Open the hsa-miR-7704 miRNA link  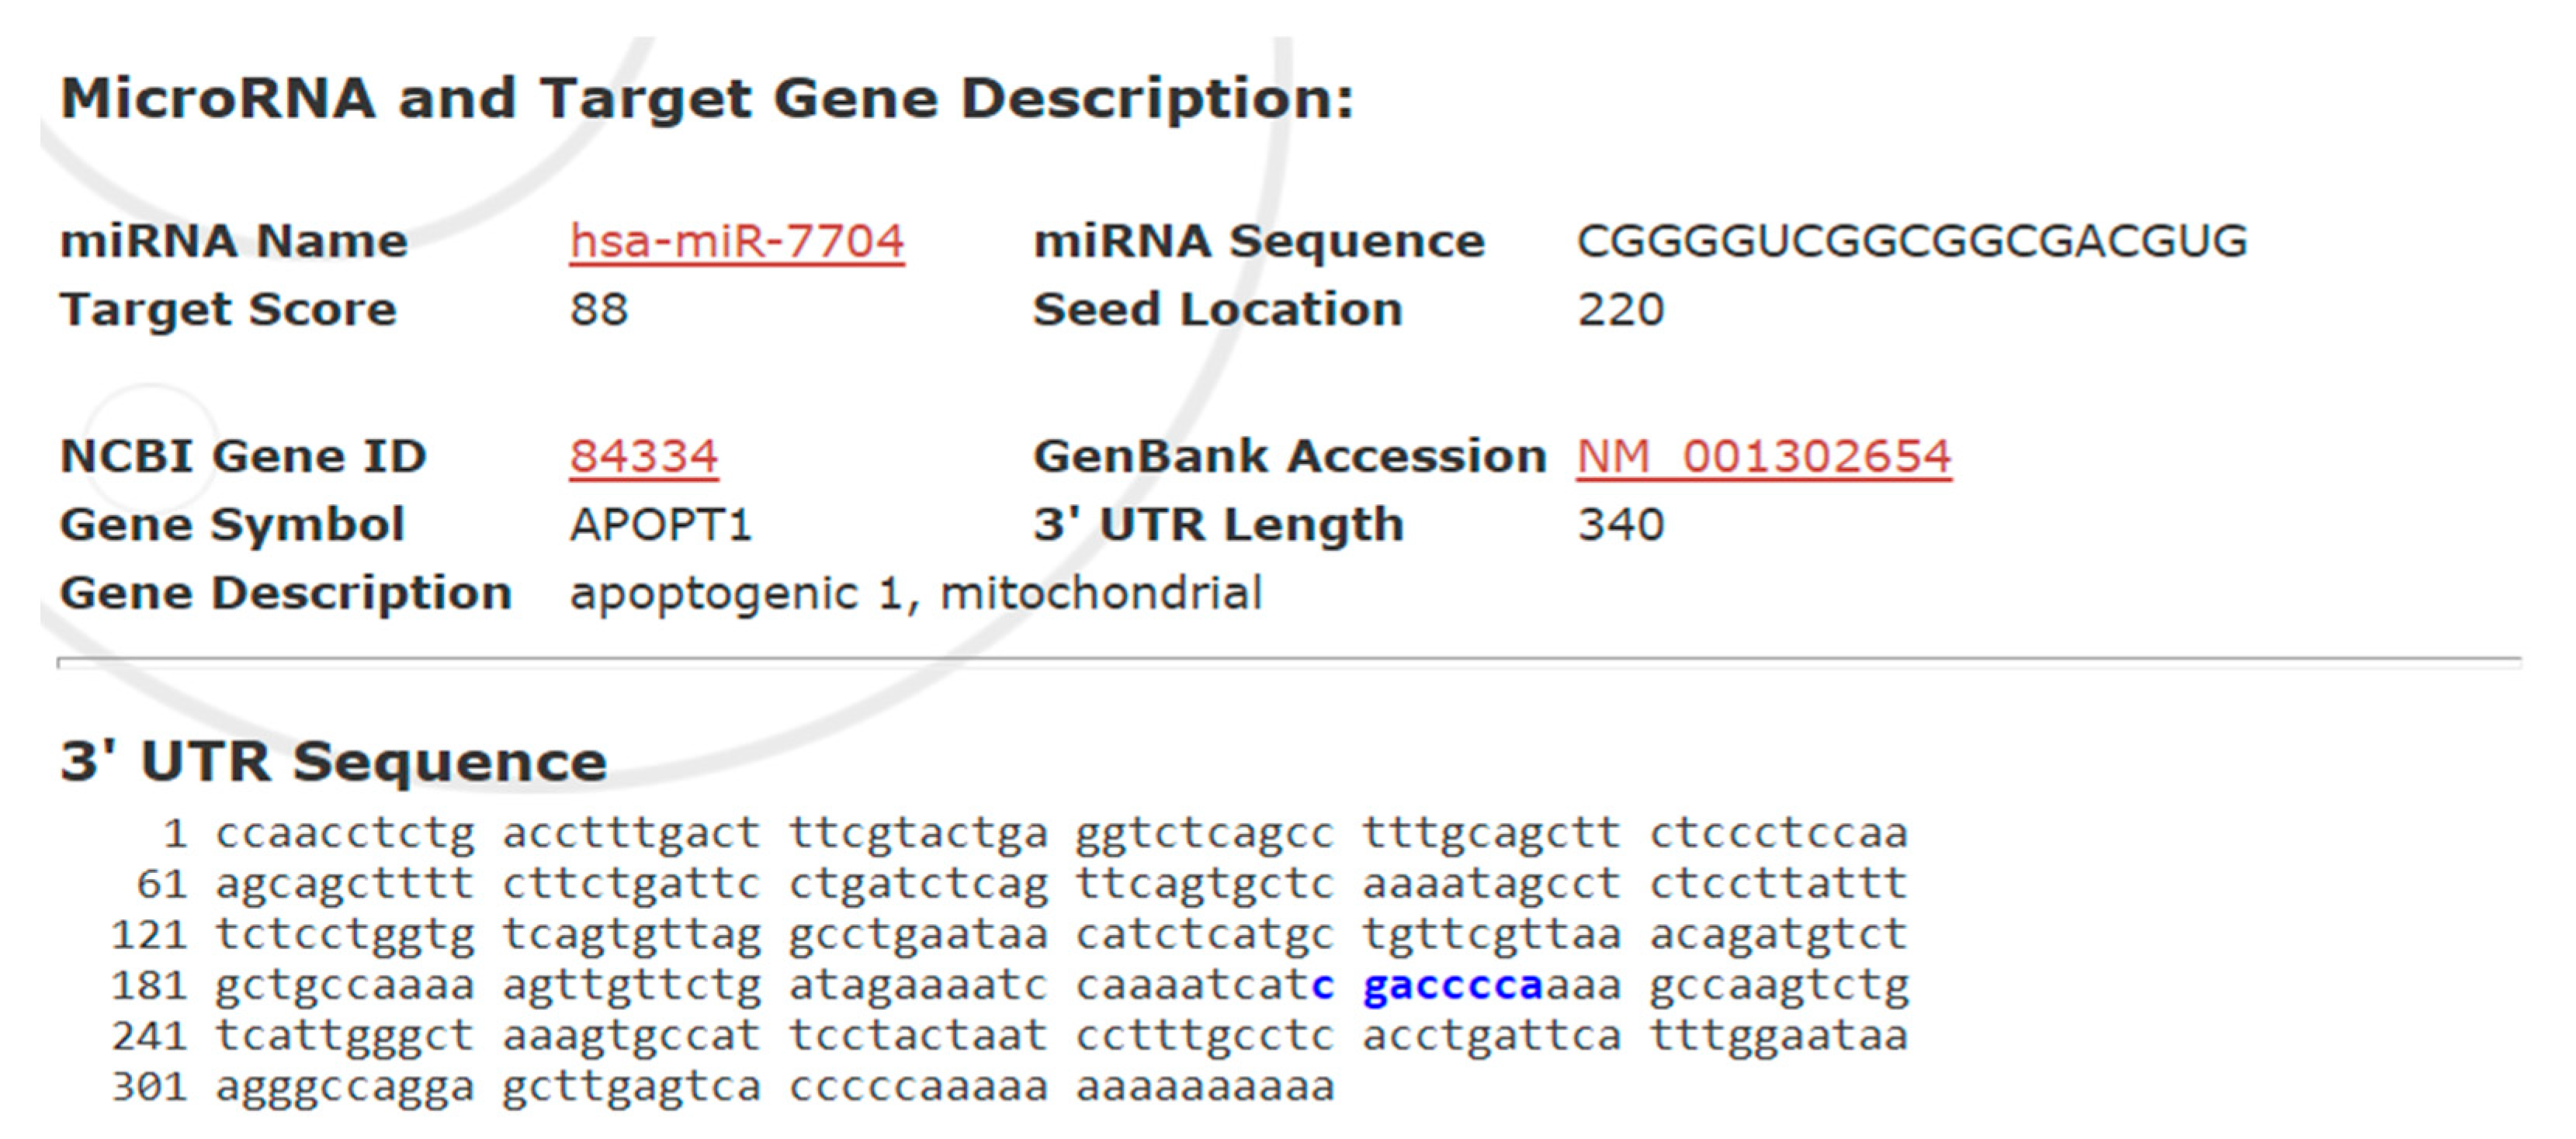coord(736,242)
